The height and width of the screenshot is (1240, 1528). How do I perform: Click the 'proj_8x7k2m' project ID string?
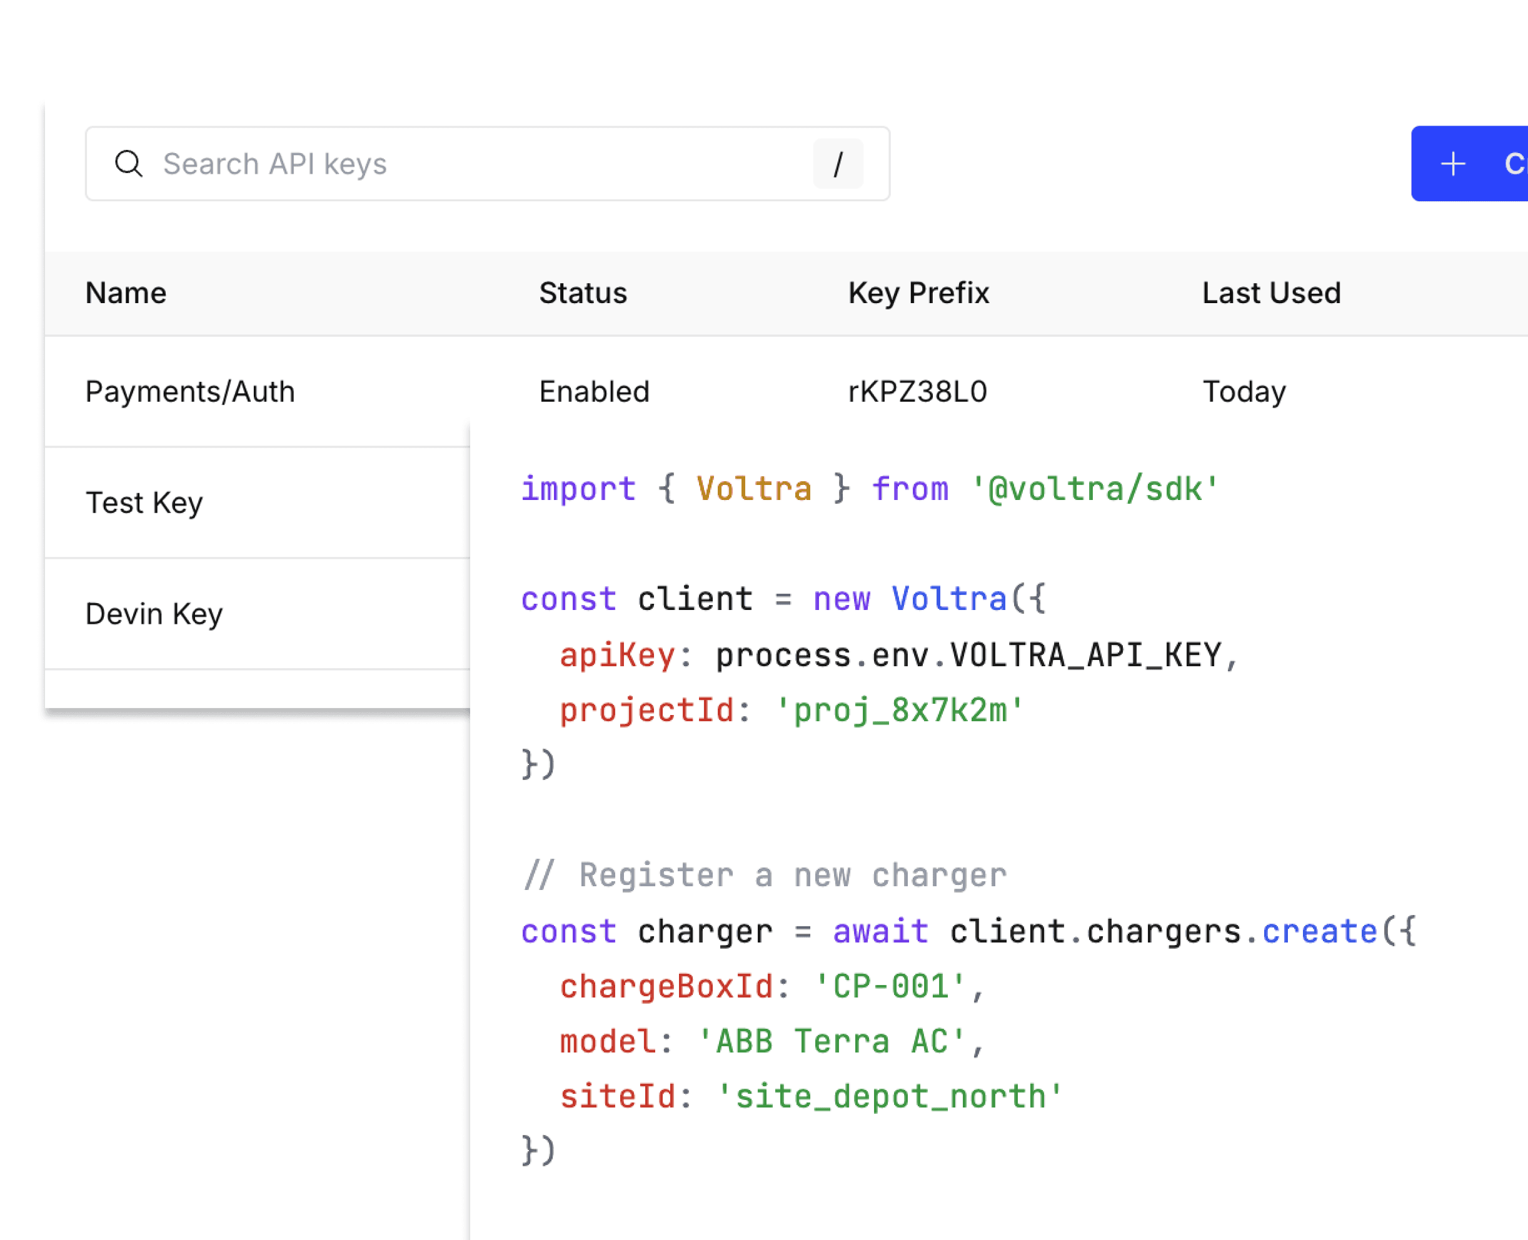pyautogui.click(x=900, y=711)
